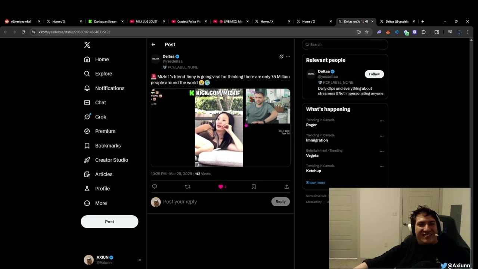Click the grey Reply button

click(280, 202)
